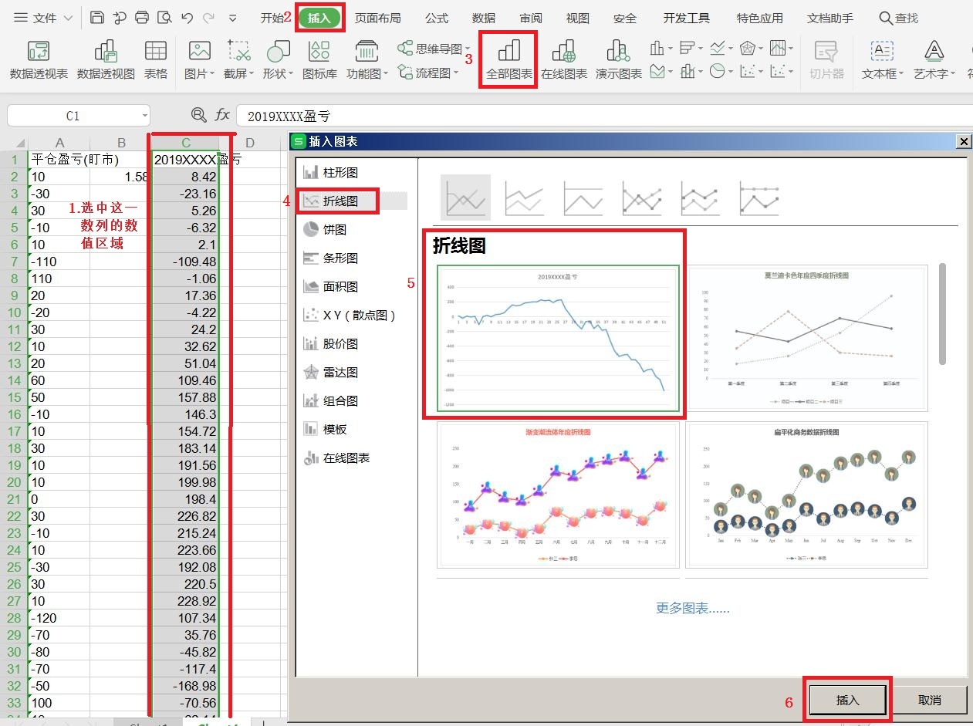
Task: Choose 面积图 in the chart type list
Action: (331, 287)
